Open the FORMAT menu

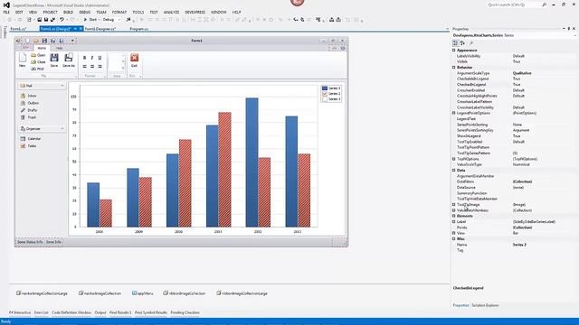click(119, 12)
